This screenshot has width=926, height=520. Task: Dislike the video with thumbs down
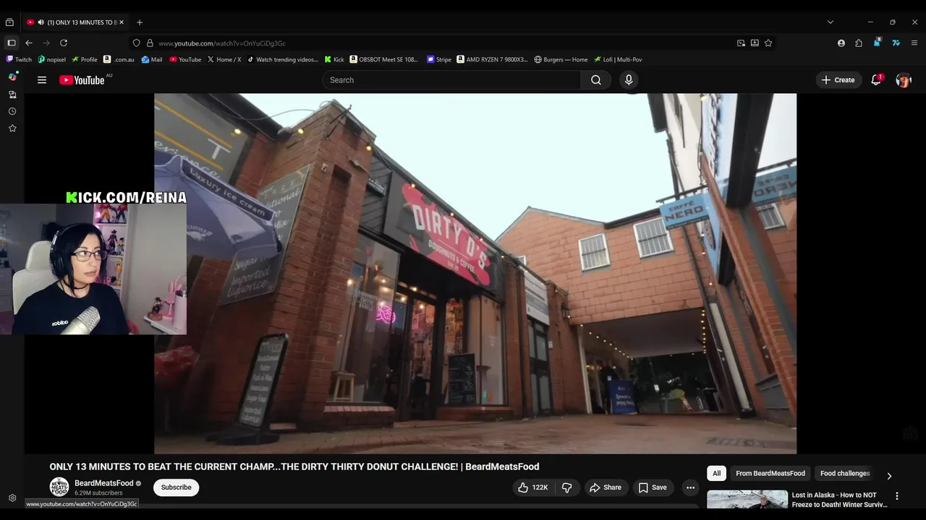(567, 487)
